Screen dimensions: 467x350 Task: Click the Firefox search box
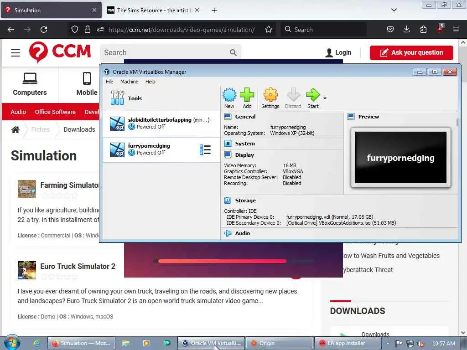323,30
